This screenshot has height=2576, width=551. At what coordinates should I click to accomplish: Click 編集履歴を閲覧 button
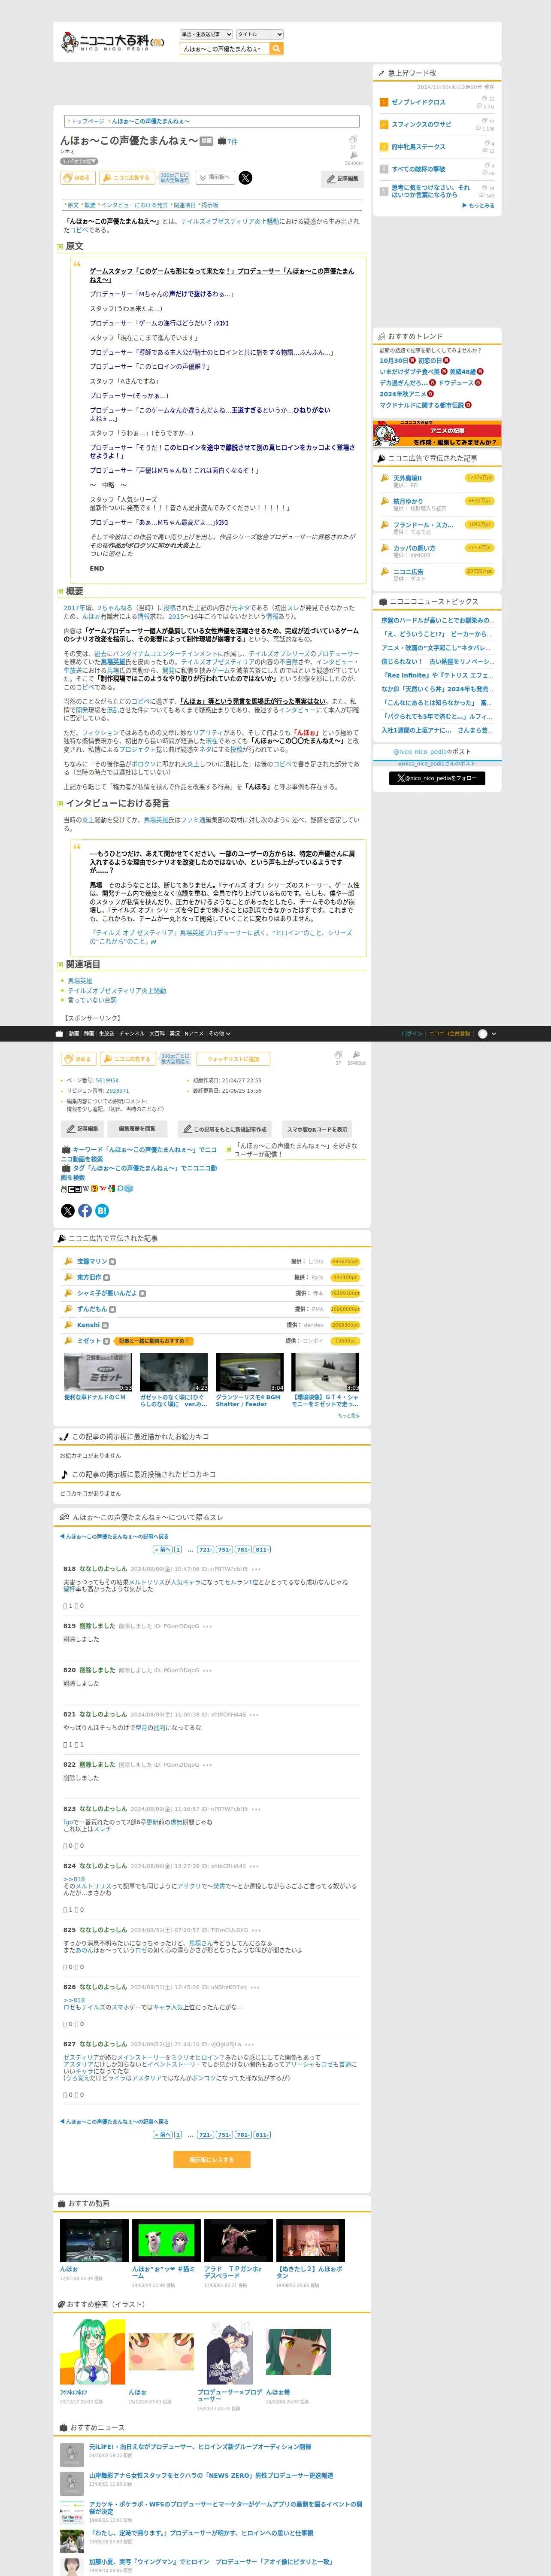[x=136, y=1129]
